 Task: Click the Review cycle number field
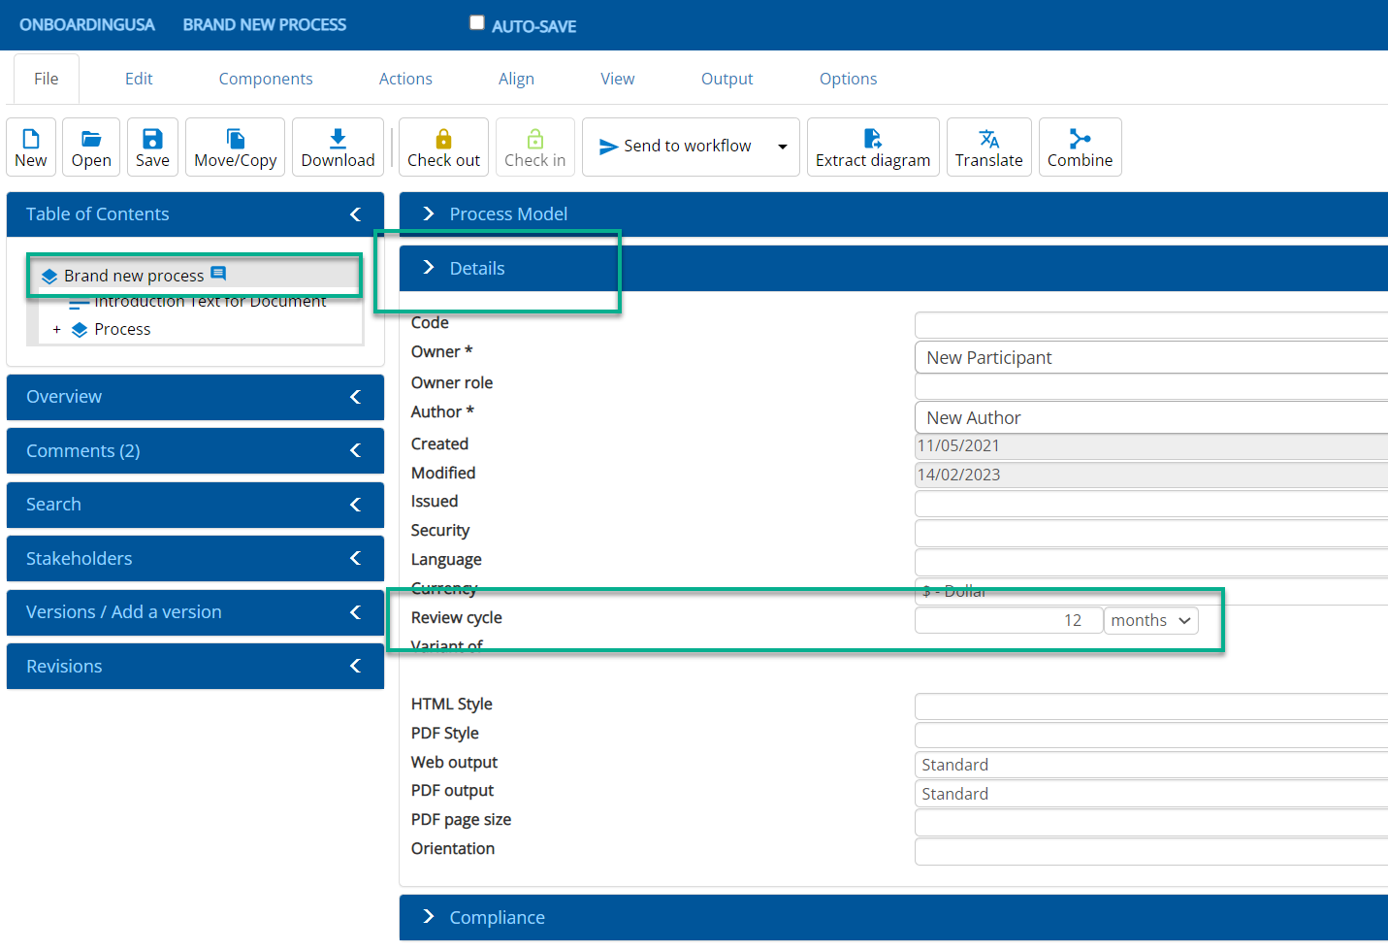(x=1008, y=621)
